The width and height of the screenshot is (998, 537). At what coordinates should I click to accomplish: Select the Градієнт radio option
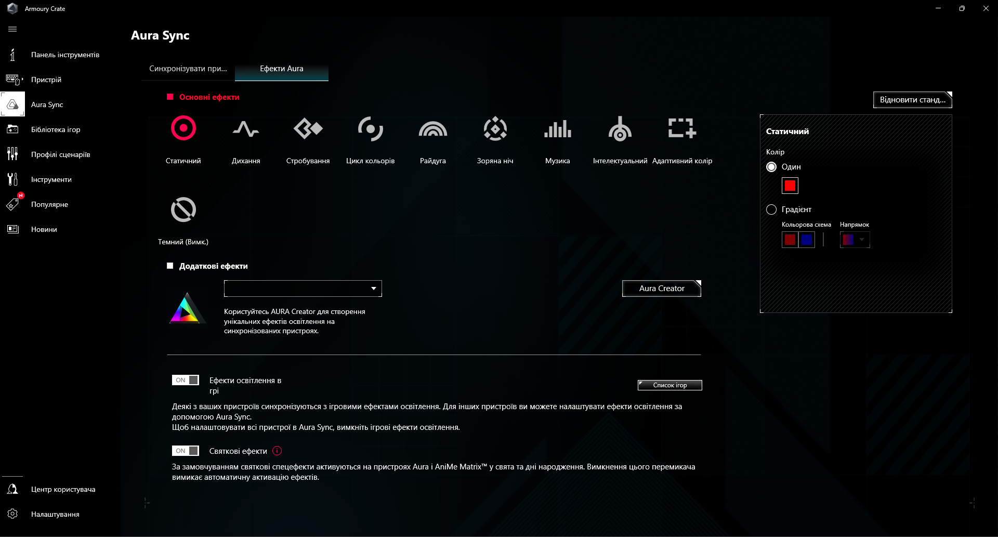click(x=772, y=209)
